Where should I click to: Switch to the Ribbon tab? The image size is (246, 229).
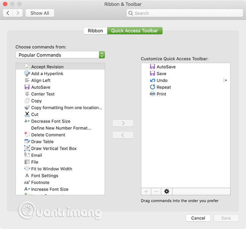pos(95,31)
